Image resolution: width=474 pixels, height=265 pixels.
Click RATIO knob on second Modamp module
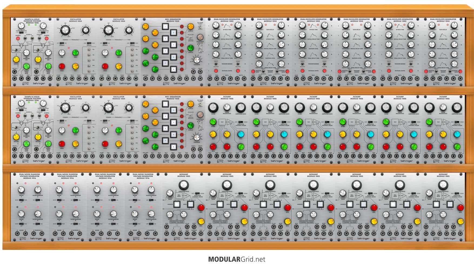213,214
